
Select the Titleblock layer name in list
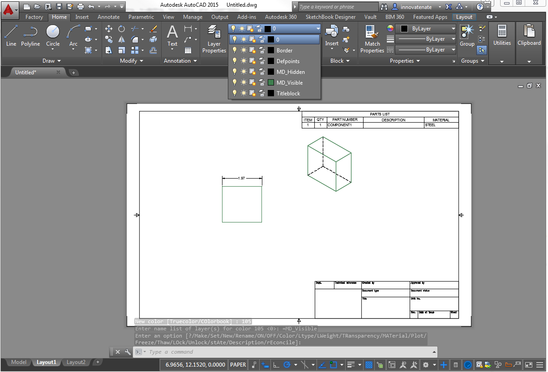pyautogui.click(x=288, y=94)
